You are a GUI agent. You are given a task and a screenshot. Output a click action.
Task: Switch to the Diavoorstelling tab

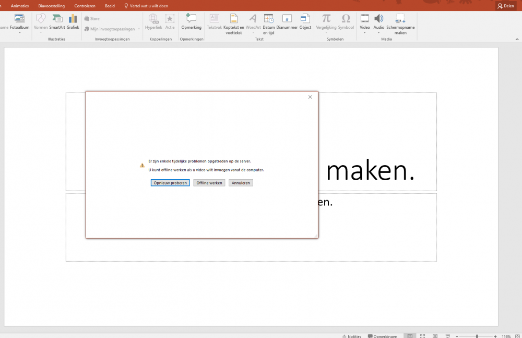51,6
